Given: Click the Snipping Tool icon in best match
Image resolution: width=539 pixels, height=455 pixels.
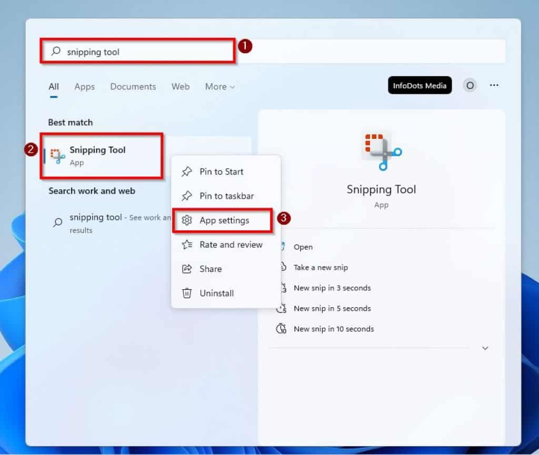Looking at the screenshot, I should [58, 156].
